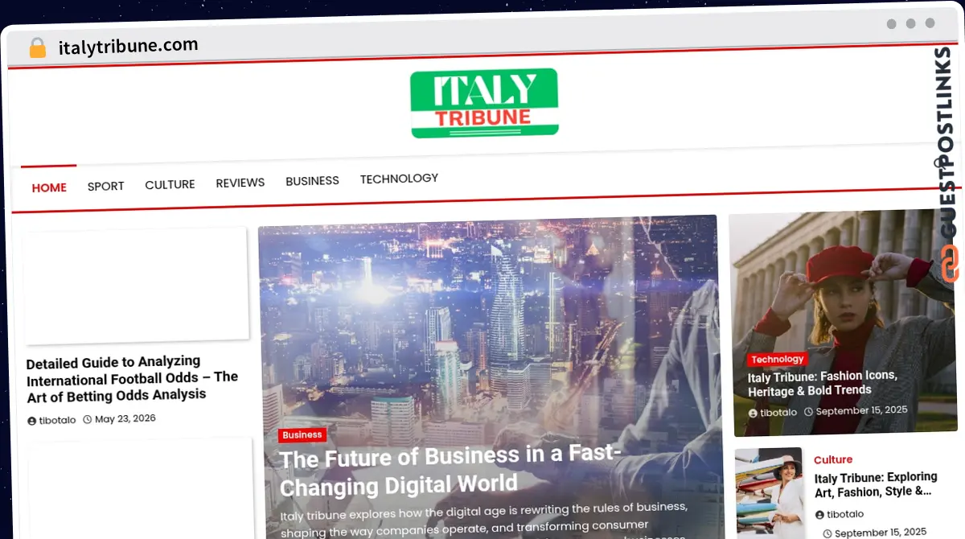Image resolution: width=965 pixels, height=539 pixels.
Task: Open the Detailed Guide to Analyzing Football Odds article
Action: [x=132, y=378]
